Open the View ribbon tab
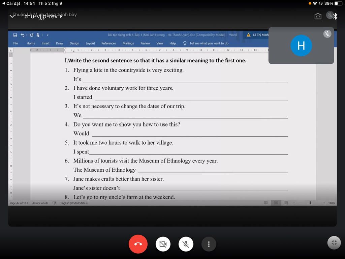The width and height of the screenshot is (345, 259). click(x=159, y=43)
